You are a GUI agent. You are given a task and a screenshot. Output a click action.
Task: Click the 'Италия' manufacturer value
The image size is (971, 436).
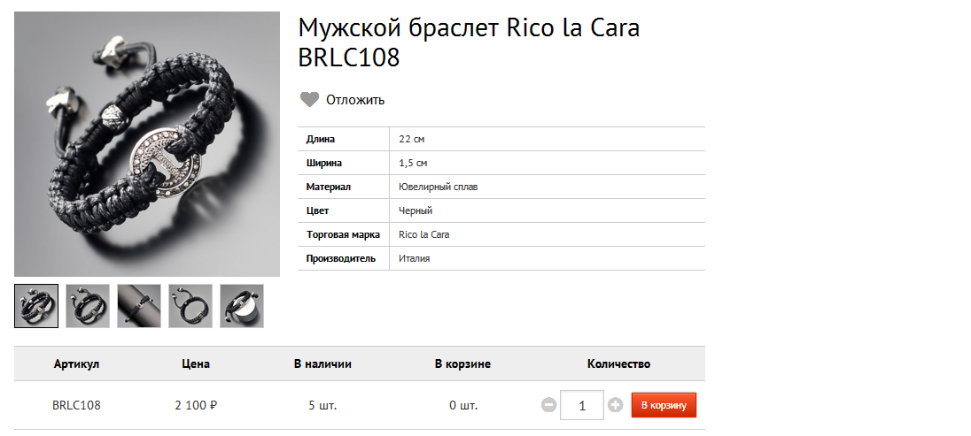[x=415, y=258]
